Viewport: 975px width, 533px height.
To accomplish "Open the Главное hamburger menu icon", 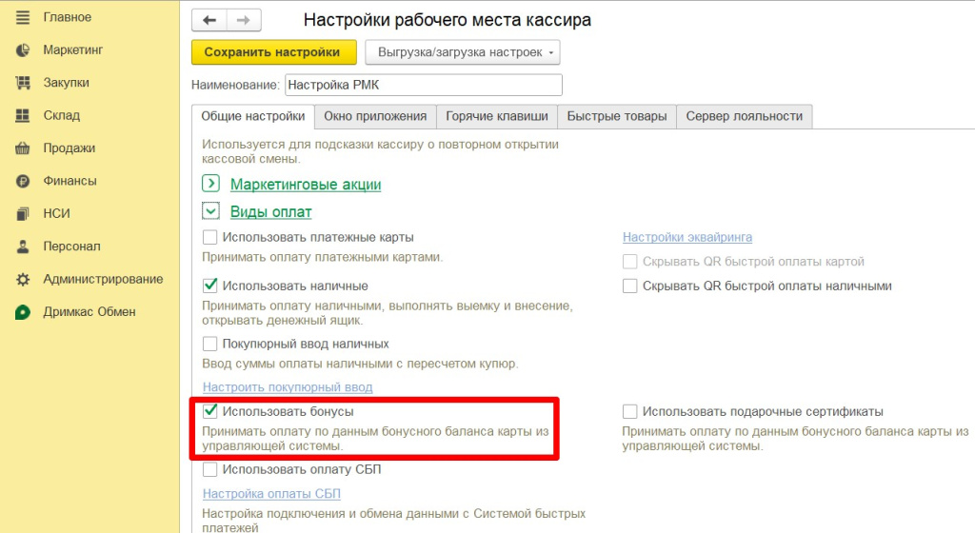I will coord(23,17).
